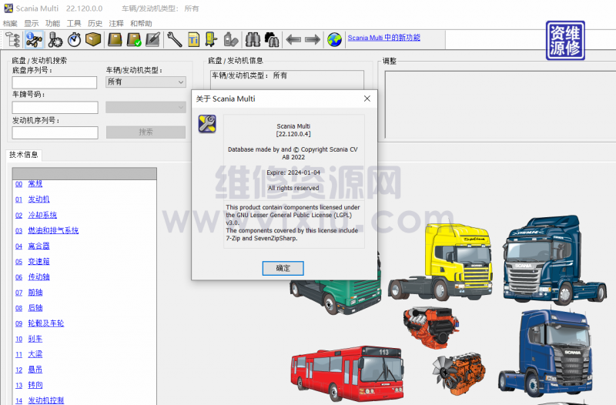Open the book with green checkmark icon
616x405 pixels.
[133, 40]
